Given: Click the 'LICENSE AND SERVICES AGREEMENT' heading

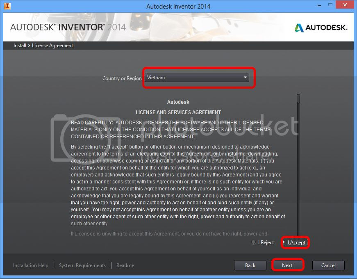Looking at the screenshot, I should (x=178, y=112).
